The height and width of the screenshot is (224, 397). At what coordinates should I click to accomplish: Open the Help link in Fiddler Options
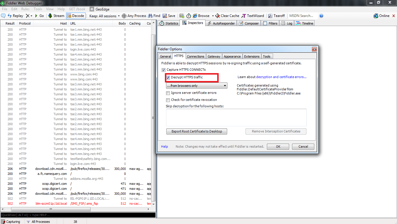click(165, 147)
